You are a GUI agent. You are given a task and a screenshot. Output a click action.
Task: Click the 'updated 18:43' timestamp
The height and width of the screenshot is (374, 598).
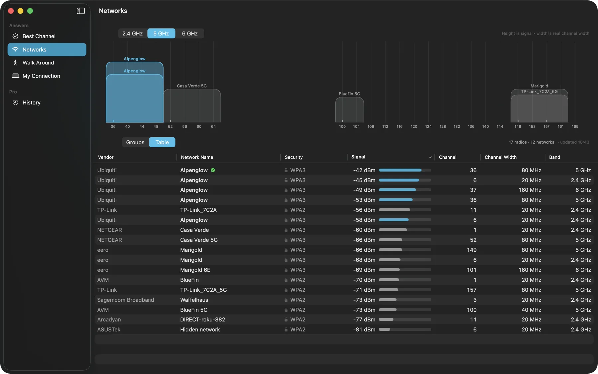(575, 142)
